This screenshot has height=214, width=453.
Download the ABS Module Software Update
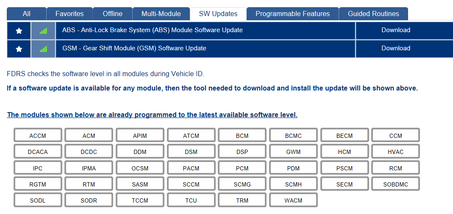pyautogui.click(x=395, y=30)
